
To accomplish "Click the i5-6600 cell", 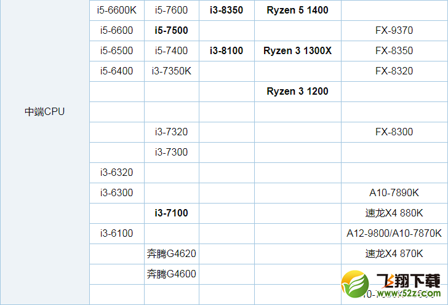I will (116, 30).
